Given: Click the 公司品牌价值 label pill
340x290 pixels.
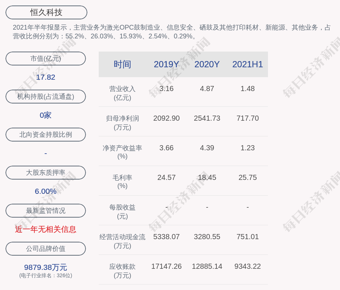Looking at the screenshot, I should (x=46, y=249).
